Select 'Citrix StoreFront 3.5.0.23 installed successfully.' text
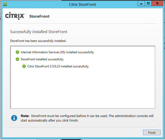This screenshot has height=140, width=165. (x=58, y=66)
